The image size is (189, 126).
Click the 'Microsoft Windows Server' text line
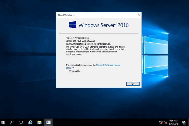click(77, 38)
